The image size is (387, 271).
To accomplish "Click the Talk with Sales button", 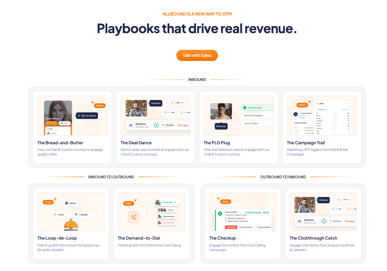I will tap(197, 55).
